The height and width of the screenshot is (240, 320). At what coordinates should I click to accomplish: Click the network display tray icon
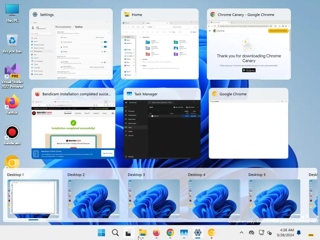(x=262, y=232)
